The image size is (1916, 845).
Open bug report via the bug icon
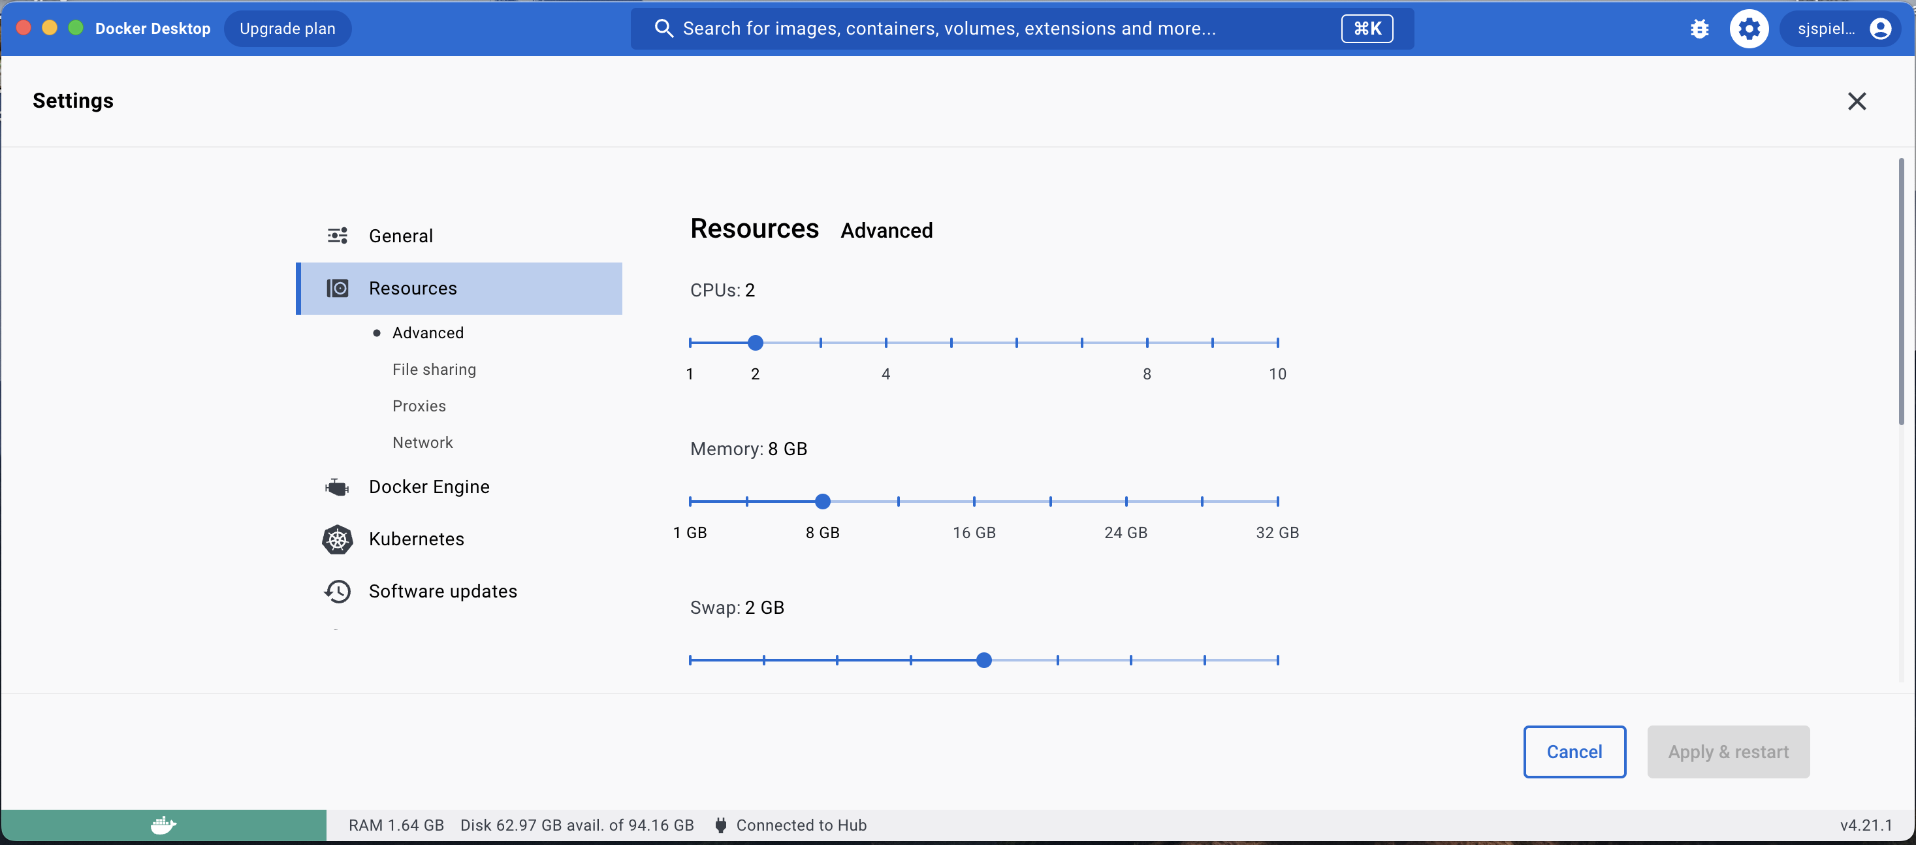point(1700,28)
